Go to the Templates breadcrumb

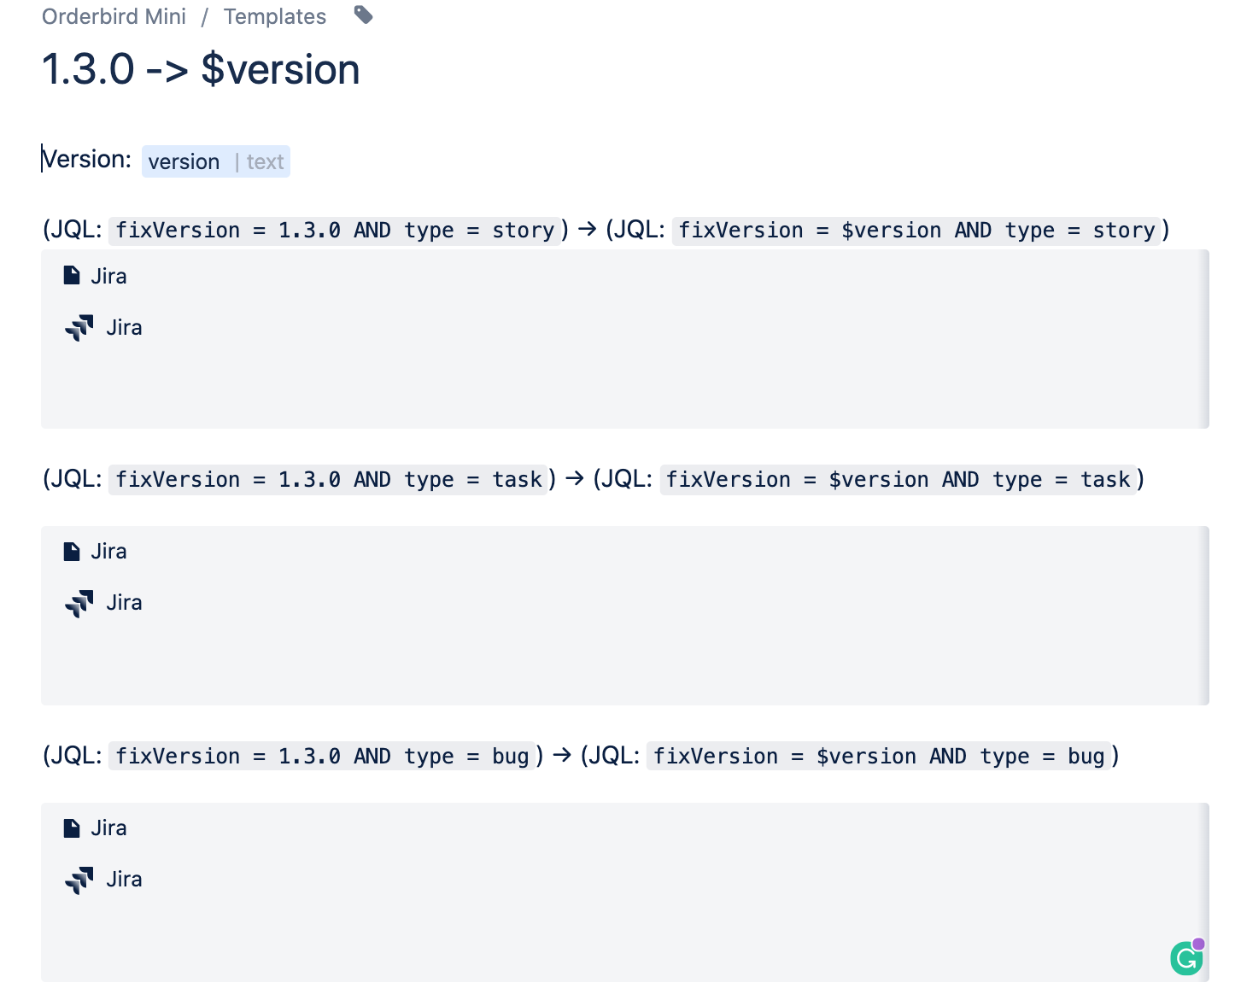point(275,16)
